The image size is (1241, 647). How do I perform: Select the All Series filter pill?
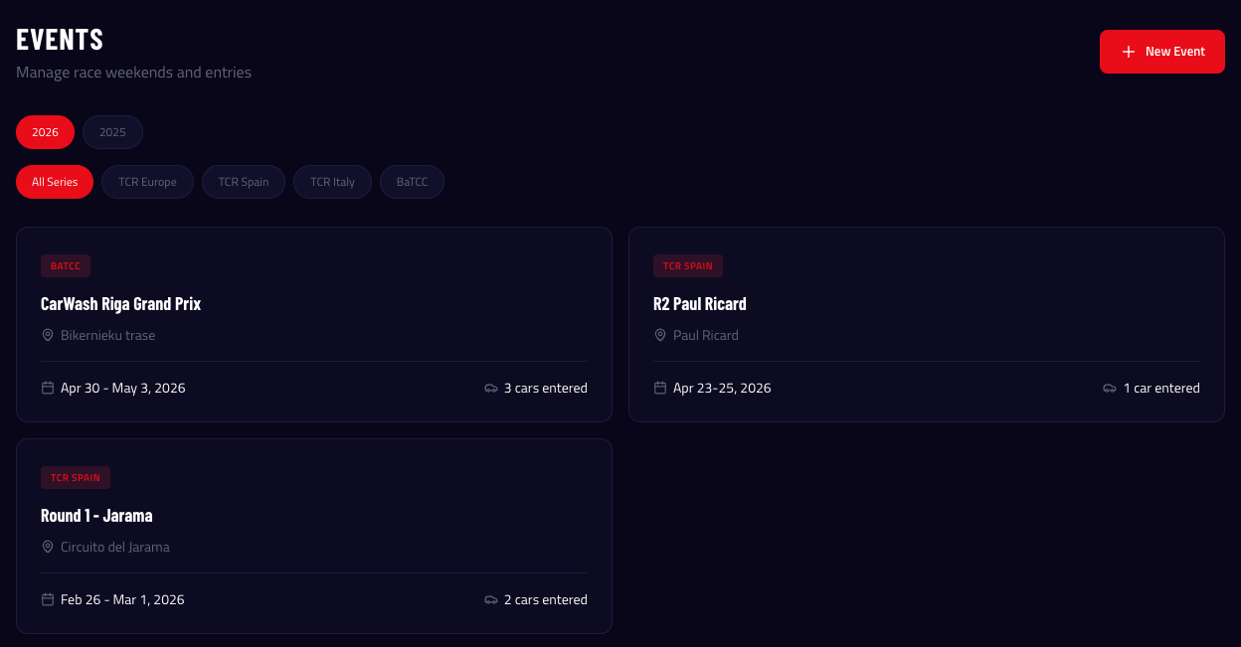55,182
